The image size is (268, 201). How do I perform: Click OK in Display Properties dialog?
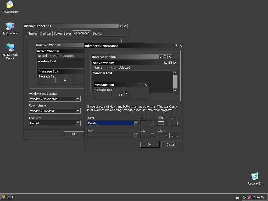tap(74, 134)
